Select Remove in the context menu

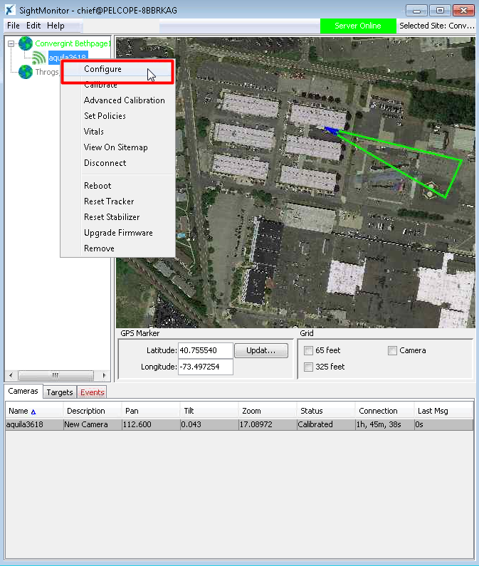(117, 248)
